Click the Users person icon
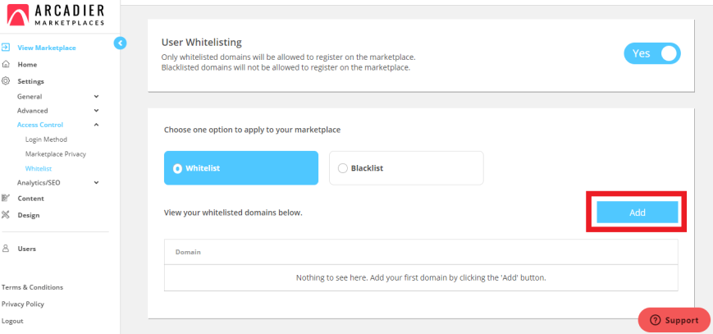 point(6,249)
